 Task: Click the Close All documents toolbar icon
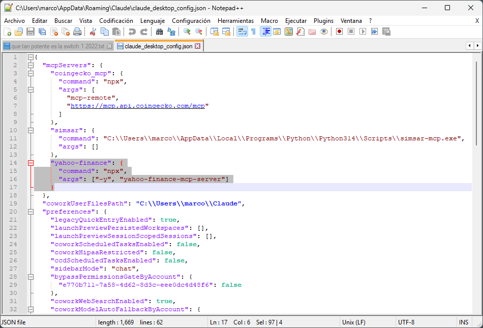[x=66, y=32]
